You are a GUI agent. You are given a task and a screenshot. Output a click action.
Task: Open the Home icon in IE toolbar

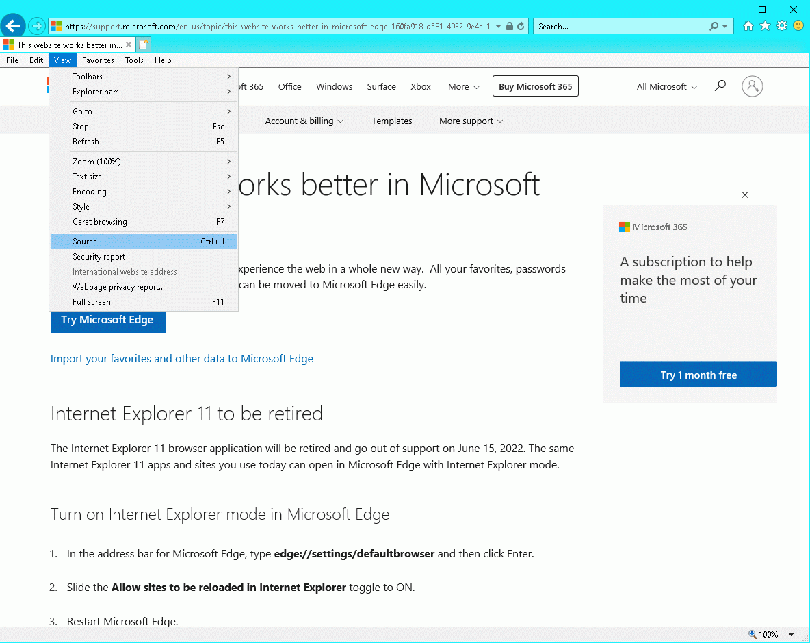pyautogui.click(x=748, y=26)
